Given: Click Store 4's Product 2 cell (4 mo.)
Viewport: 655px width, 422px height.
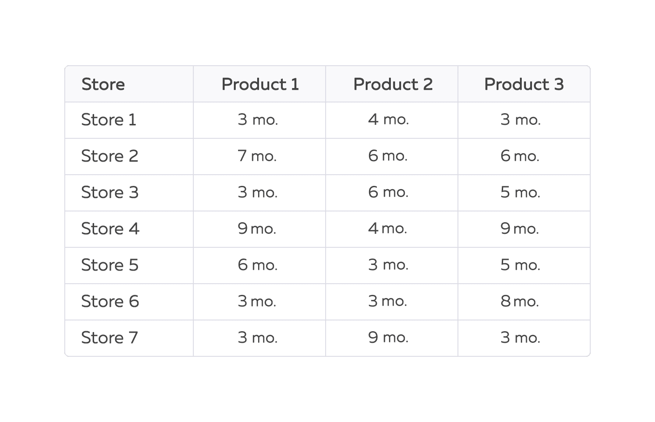Looking at the screenshot, I should [387, 229].
